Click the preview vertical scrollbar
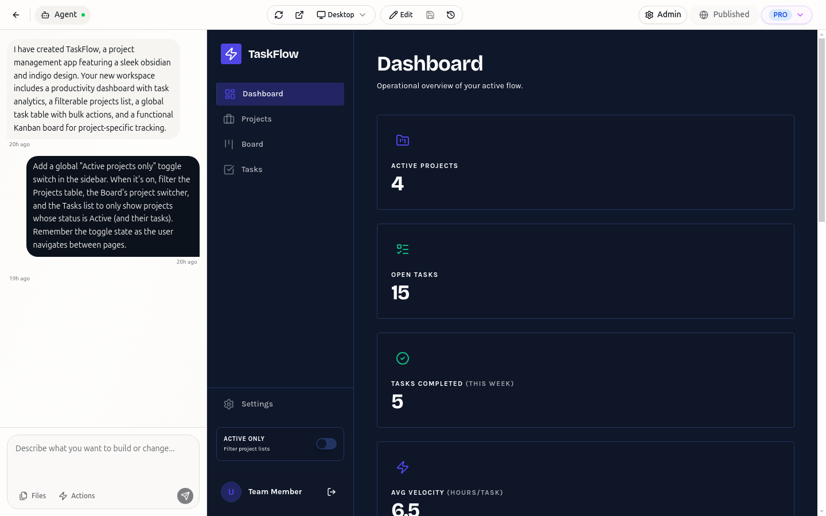The image size is (826, 516). [x=821, y=131]
